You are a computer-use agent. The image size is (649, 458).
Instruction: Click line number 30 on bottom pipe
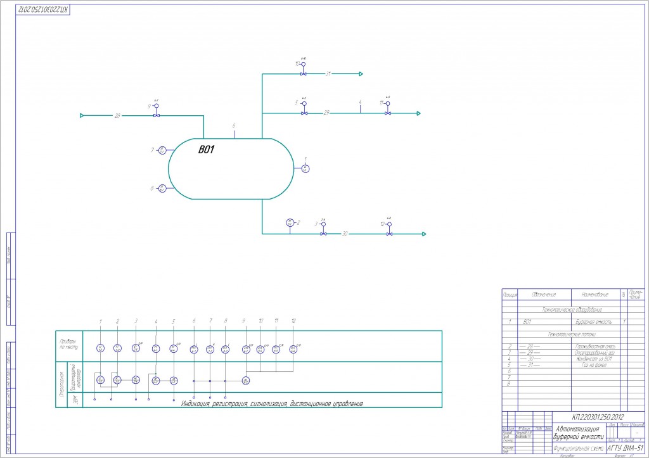point(345,234)
